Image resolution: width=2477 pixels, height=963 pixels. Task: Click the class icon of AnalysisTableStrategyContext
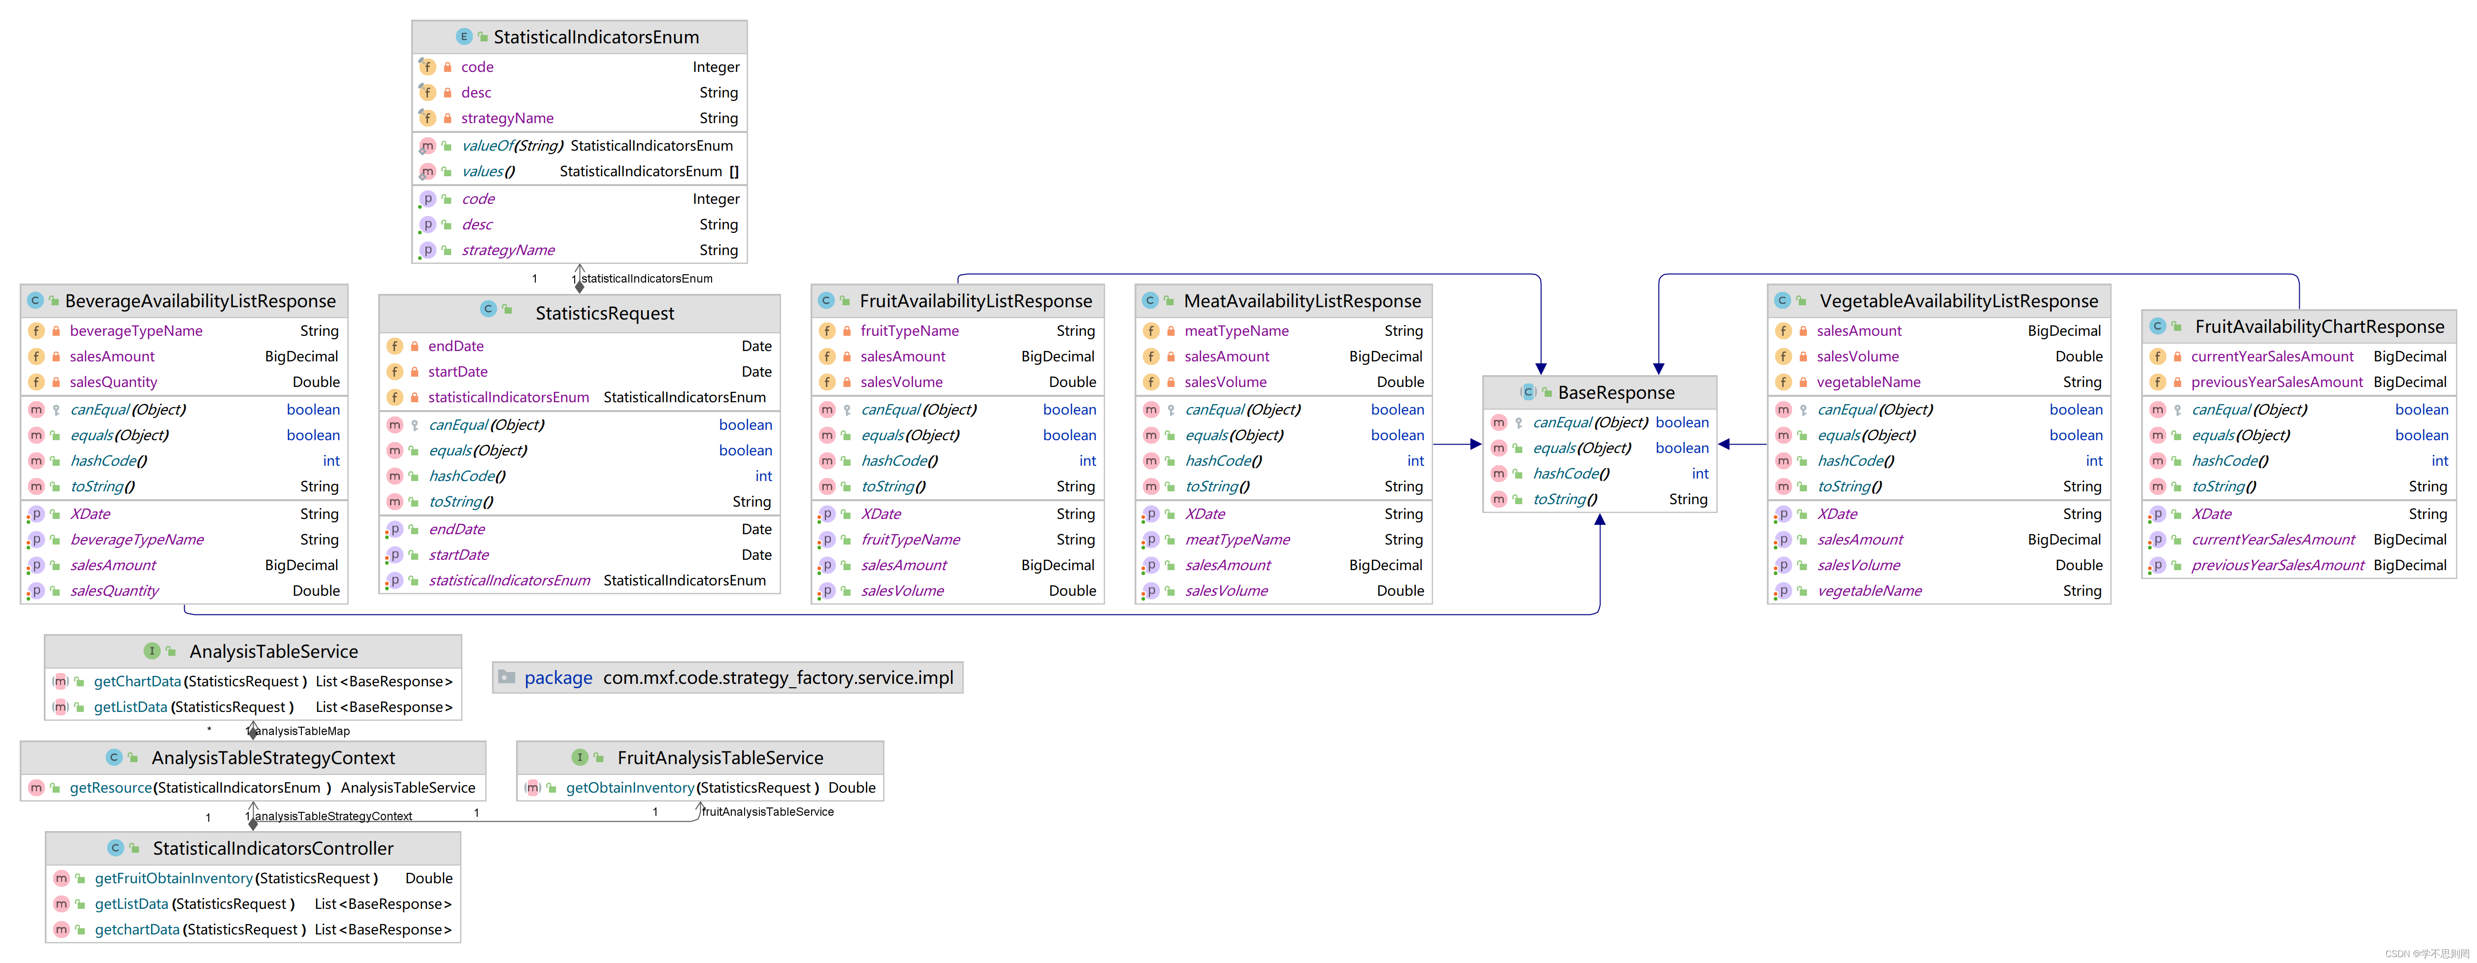point(114,758)
